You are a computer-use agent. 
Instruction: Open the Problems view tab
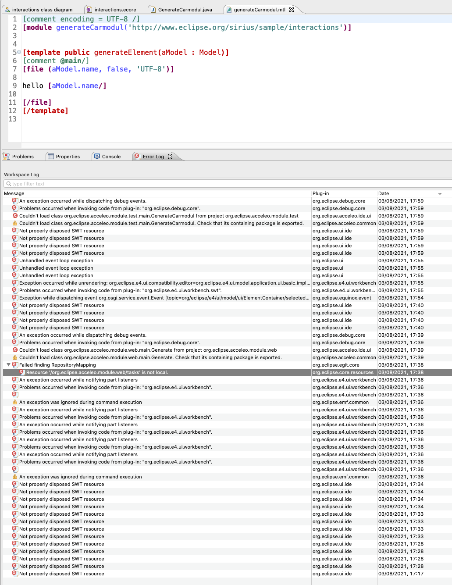click(x=23, y=157)
